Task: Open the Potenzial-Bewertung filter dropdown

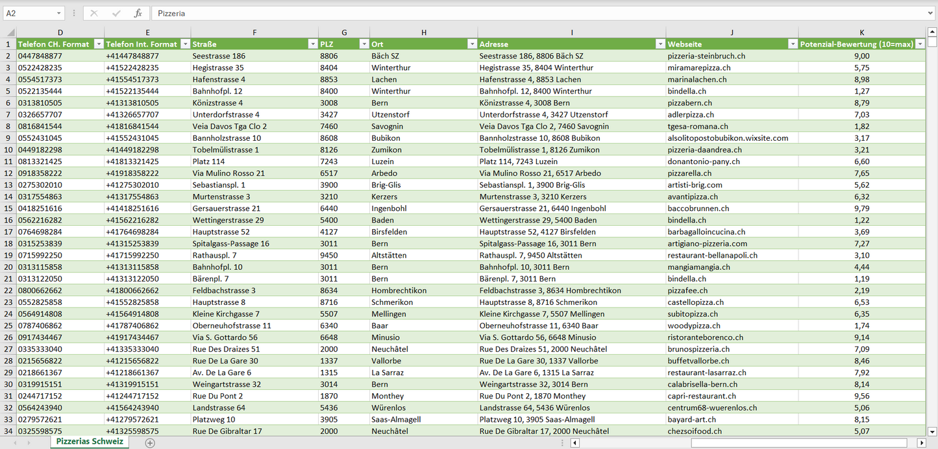Action: point(919,44)
